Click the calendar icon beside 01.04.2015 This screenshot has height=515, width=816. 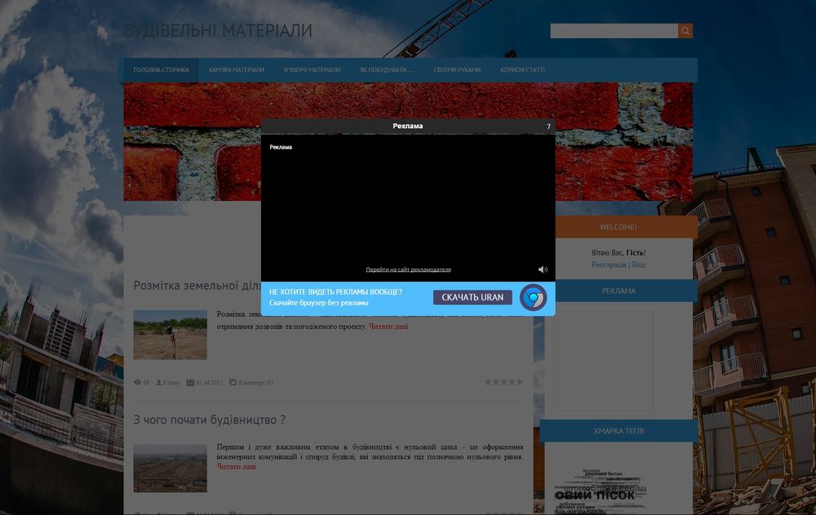pyautogui.click(x=190, y=382)
